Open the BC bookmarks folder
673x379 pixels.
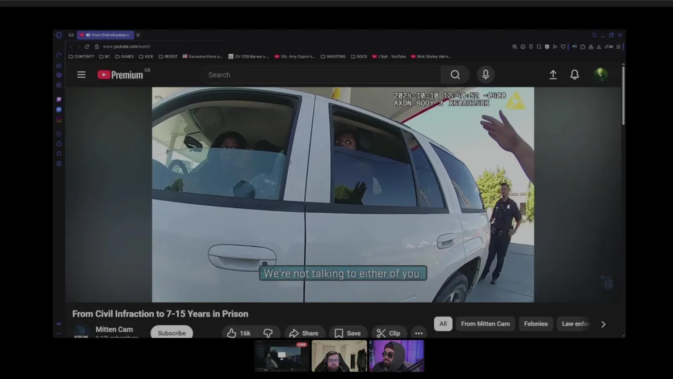(x=105, y=56)
